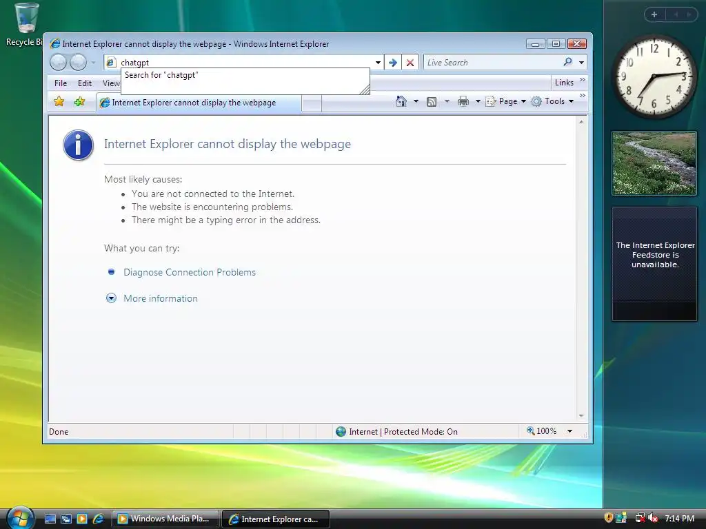Switch to Windows Media Player taskbar button
This screenshot has height=529, width=706.
pos(165,519)
